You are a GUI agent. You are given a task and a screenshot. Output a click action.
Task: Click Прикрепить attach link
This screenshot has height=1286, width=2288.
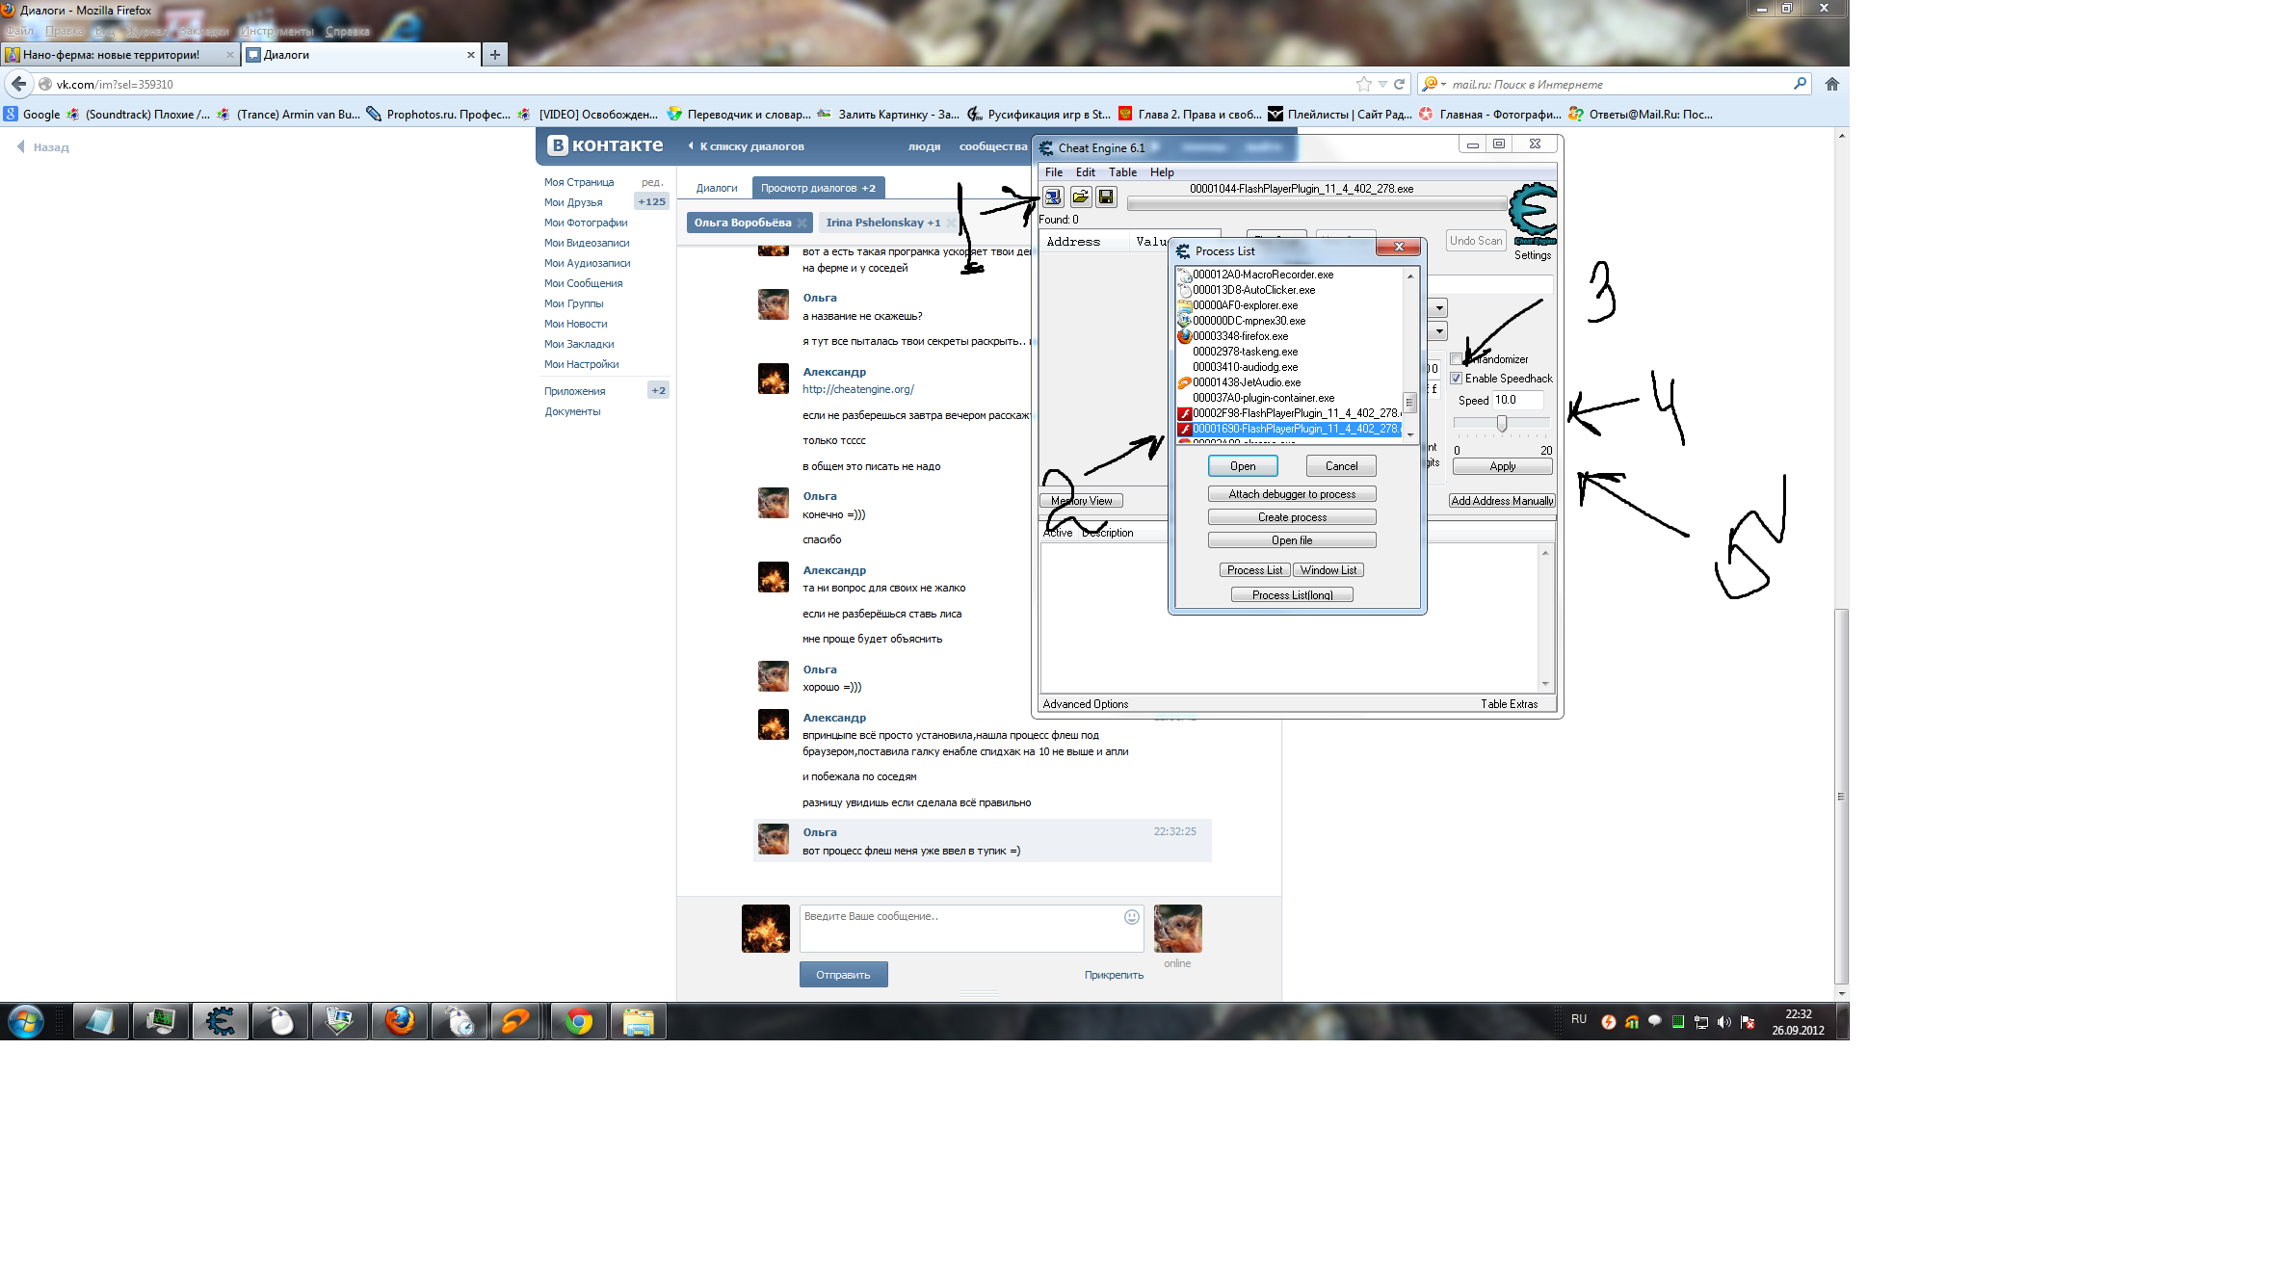tap(1114, 975)
